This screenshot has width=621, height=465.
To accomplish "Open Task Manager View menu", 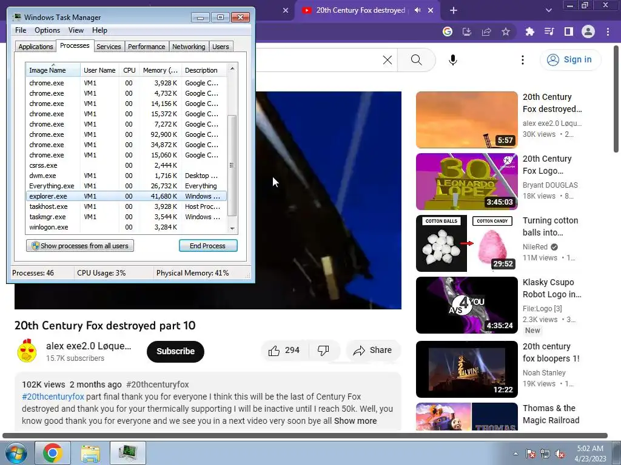I will pos(76,30).
